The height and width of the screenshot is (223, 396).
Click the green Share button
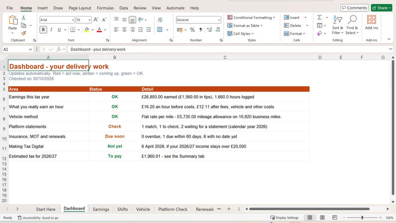click(x=382, y=8)
